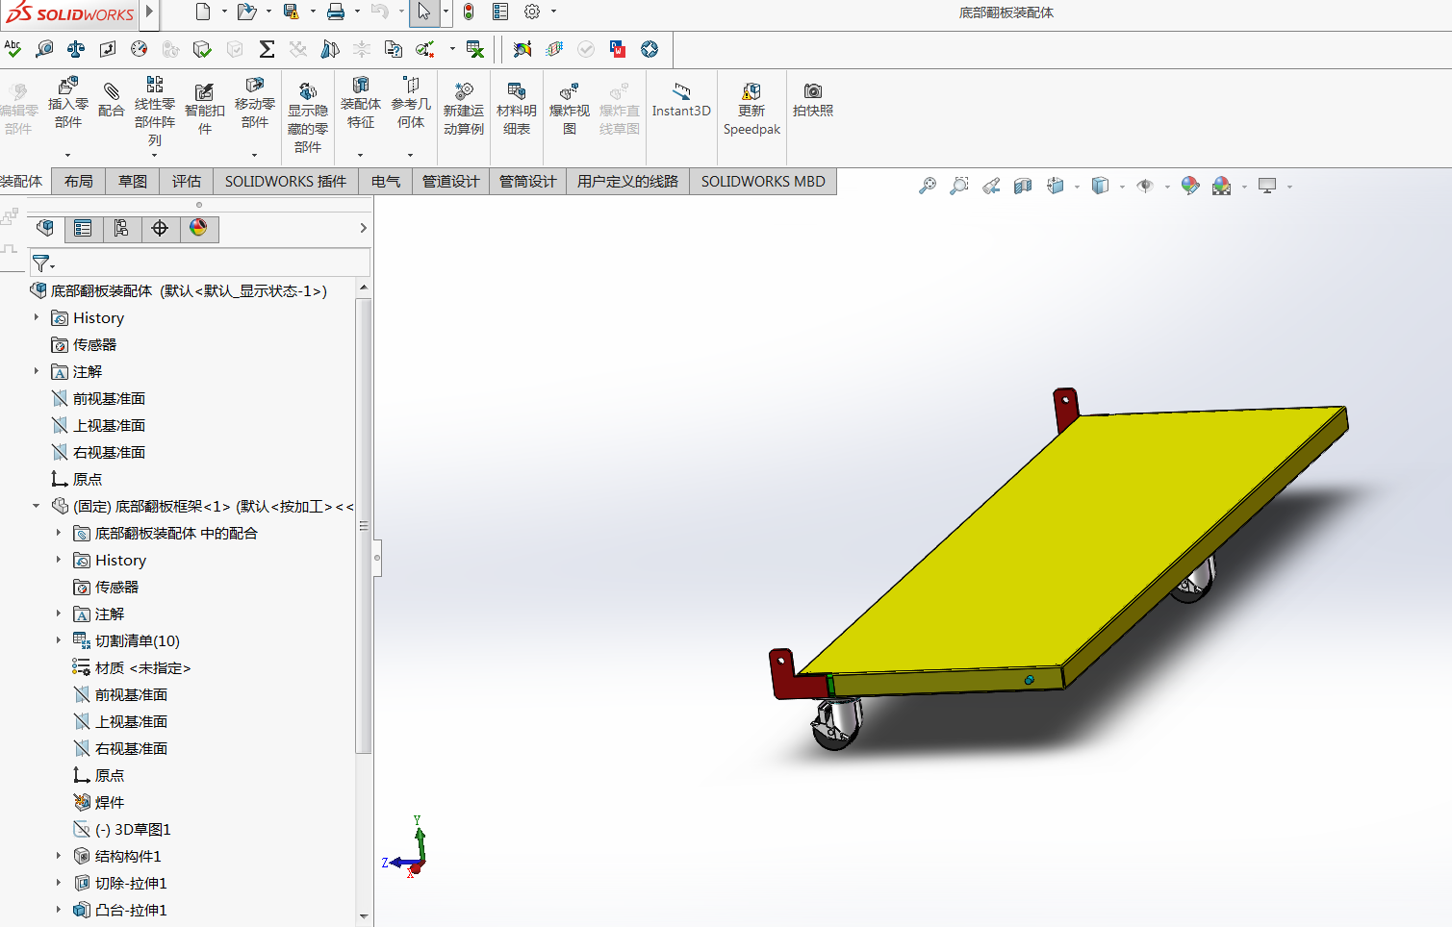Screen dimensions: 1452x927
Task: Expand the 切除-拉伸1 feature
Action: click(59, 882)
